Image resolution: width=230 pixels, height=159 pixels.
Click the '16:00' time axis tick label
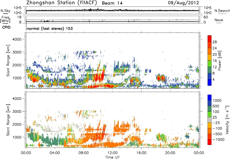click(x=141, y=153)
